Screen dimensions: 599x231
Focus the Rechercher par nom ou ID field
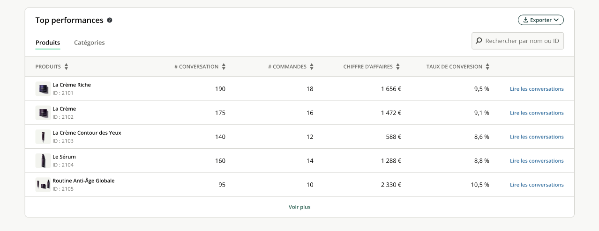click(522, 41)
